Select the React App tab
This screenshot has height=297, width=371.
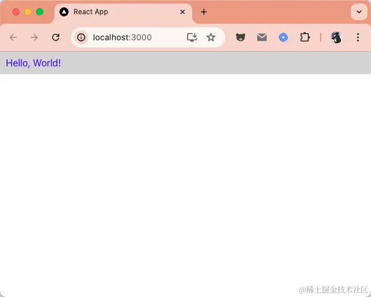click(x=123, y=13)
